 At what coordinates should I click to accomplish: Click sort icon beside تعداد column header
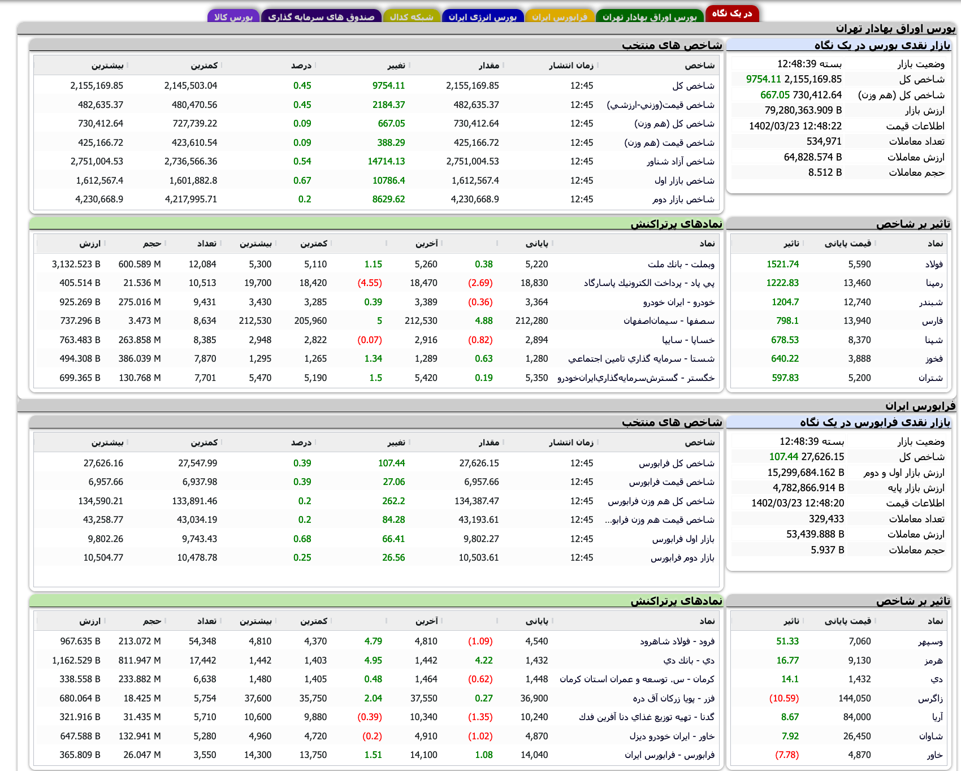(220, 244)
